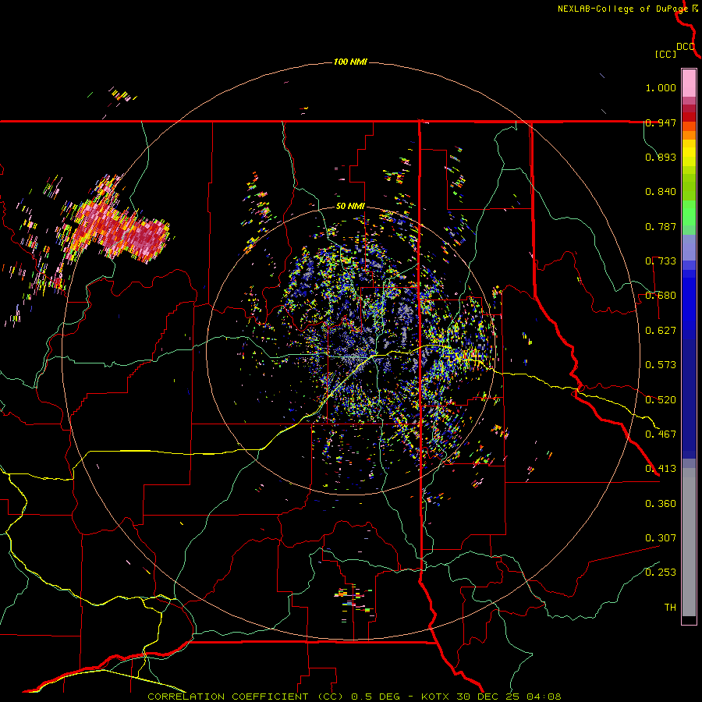Click the 0.627 scale value
702x702 pixels.
tap(661, 331)
